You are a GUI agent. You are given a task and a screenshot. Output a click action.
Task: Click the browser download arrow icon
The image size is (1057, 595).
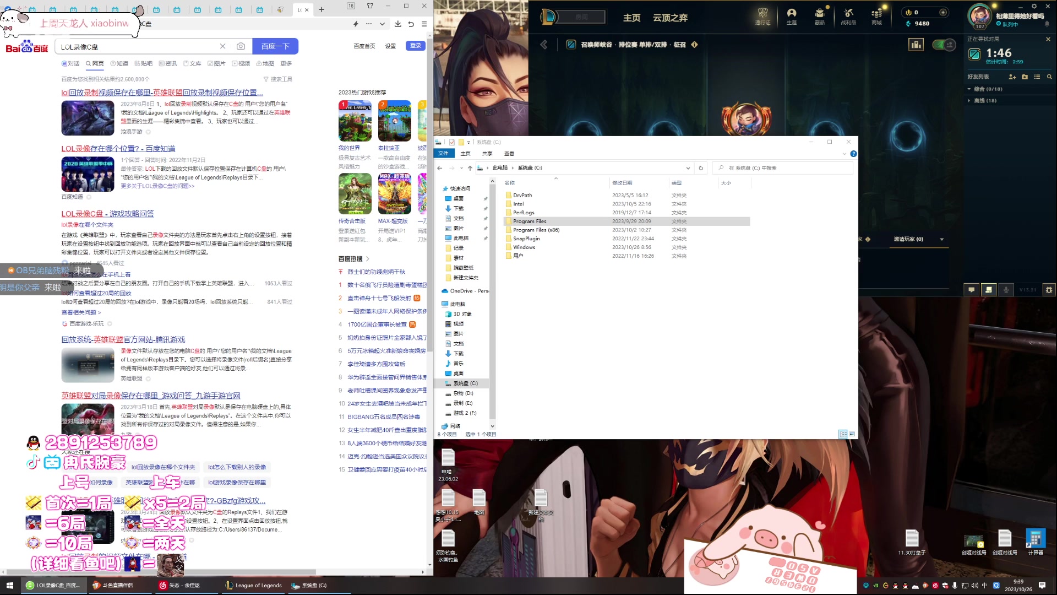[398, 24]
